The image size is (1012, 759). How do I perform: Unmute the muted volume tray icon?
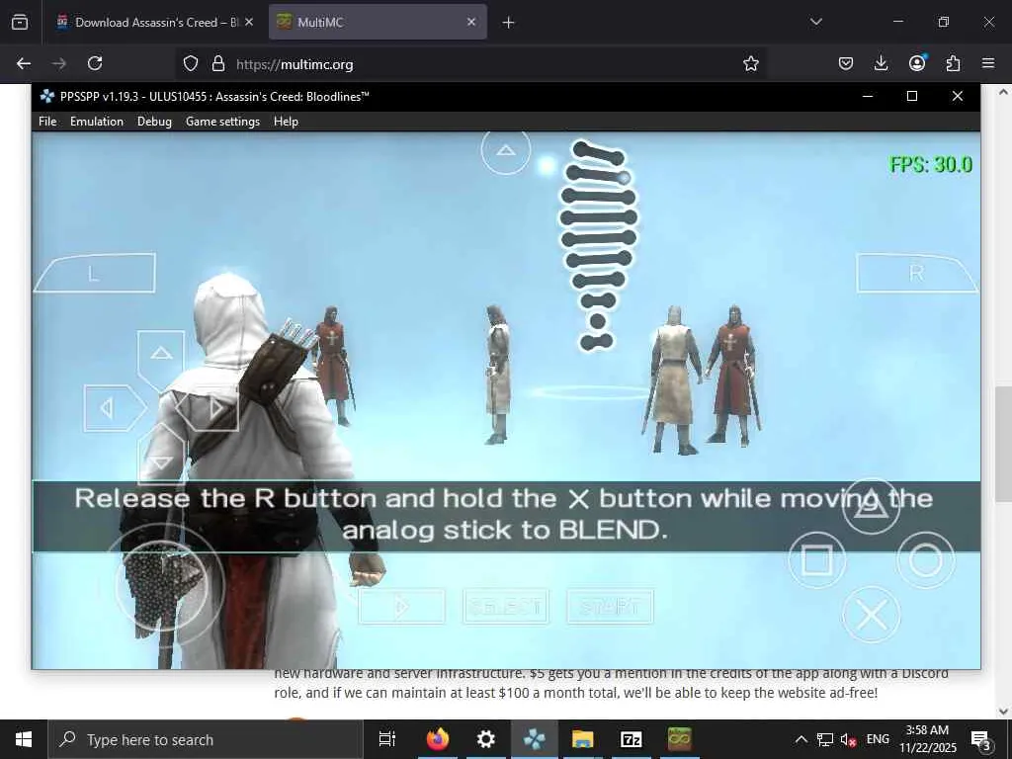tap(849, 740)
